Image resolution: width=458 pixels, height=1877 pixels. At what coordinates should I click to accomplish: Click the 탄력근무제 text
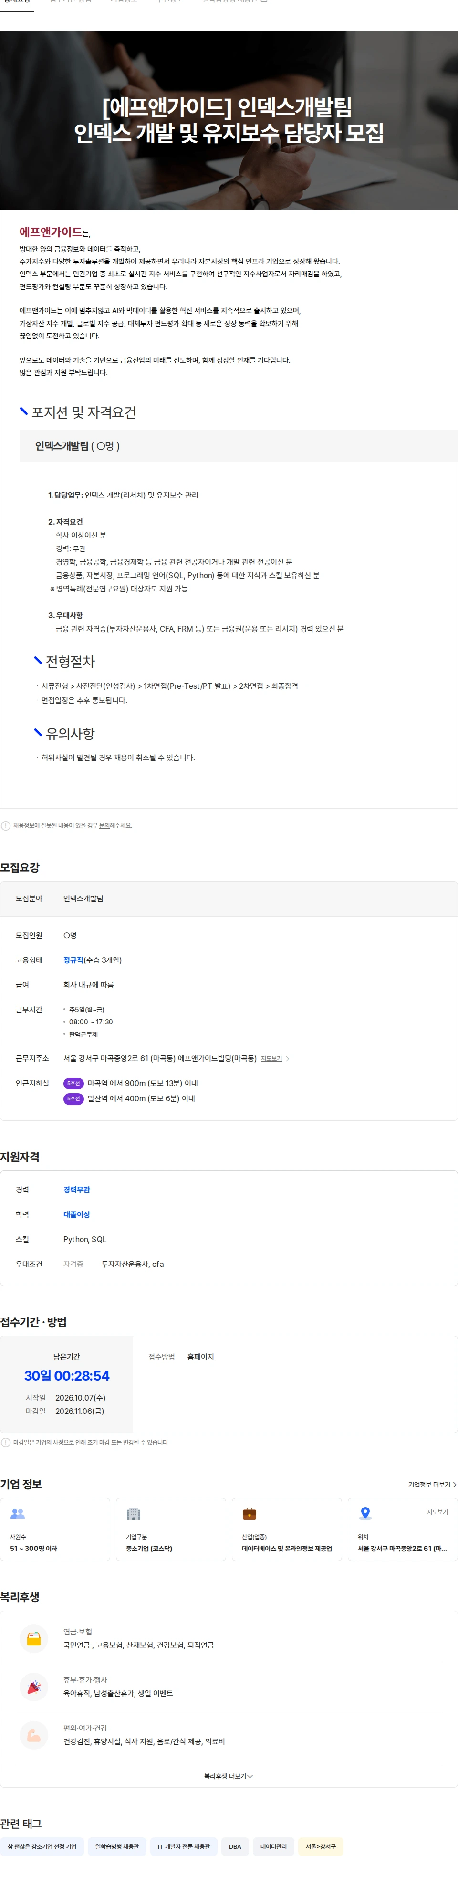84,1034
